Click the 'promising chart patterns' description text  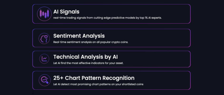pyautogui.click(x=98, y=84)
